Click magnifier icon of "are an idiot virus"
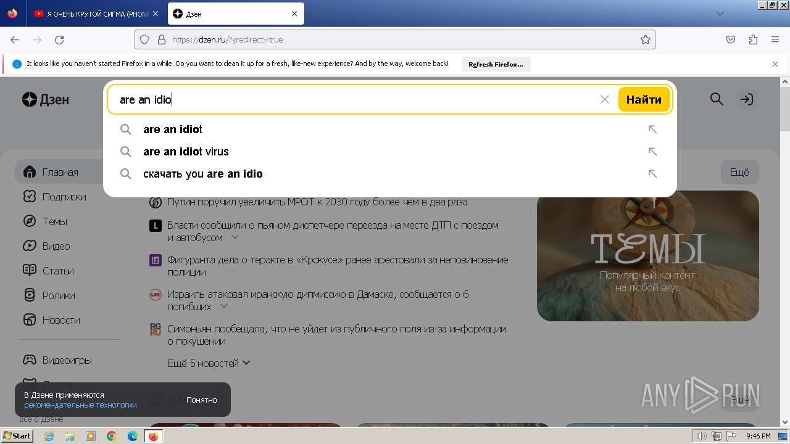790x444 pixels. (126, 152)
